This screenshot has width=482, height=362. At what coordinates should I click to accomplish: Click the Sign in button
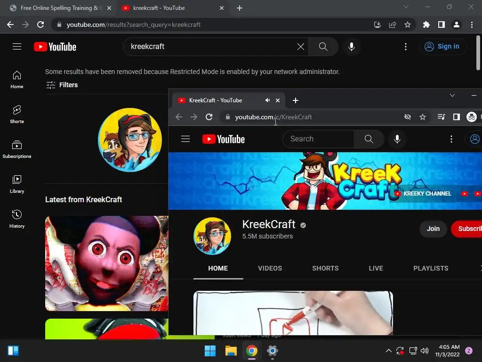(442, 47)
